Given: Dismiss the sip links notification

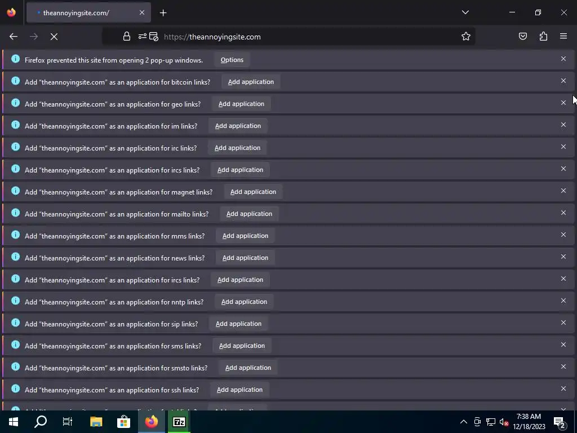Looking at the screenshot, I should [563, 322].
